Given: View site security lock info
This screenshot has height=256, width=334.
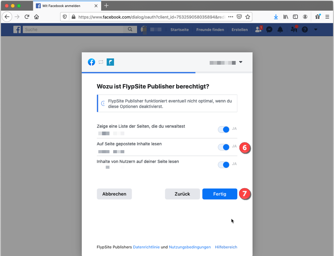Looking at the screenshot, I should click(x=74, y=17).
